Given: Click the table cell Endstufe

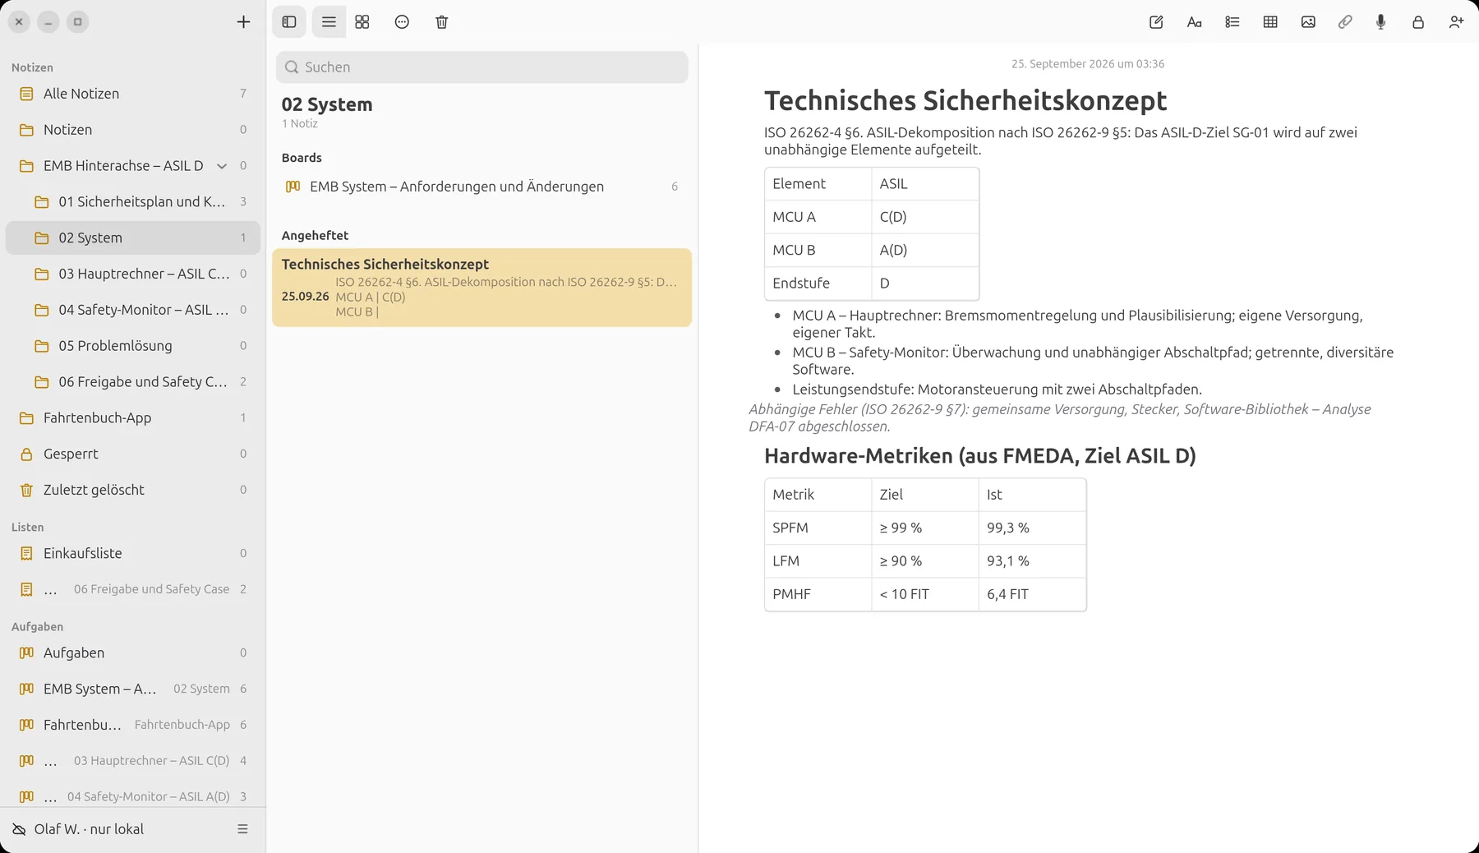Looking at the screenshot, I should pos(818,283).
